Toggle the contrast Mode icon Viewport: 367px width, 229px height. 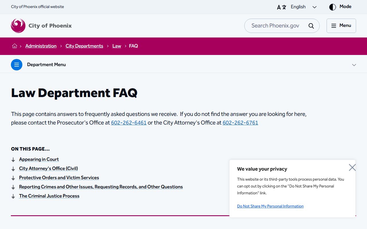pos(333,7)
